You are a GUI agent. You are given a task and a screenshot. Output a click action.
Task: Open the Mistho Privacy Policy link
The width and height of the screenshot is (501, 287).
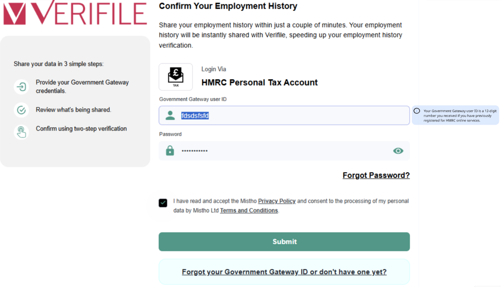click(x=277, y=201)
